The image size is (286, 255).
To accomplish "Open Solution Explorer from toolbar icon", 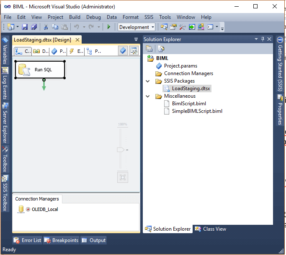I will point(164,27).
